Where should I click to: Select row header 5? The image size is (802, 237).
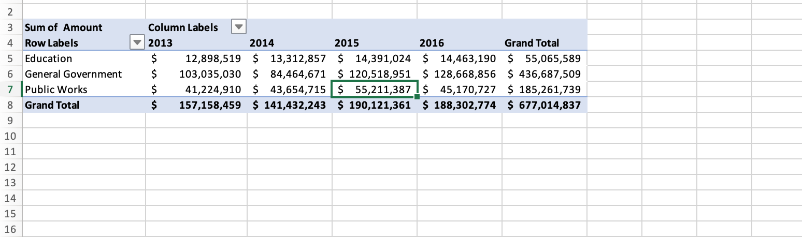coord(10,58)
